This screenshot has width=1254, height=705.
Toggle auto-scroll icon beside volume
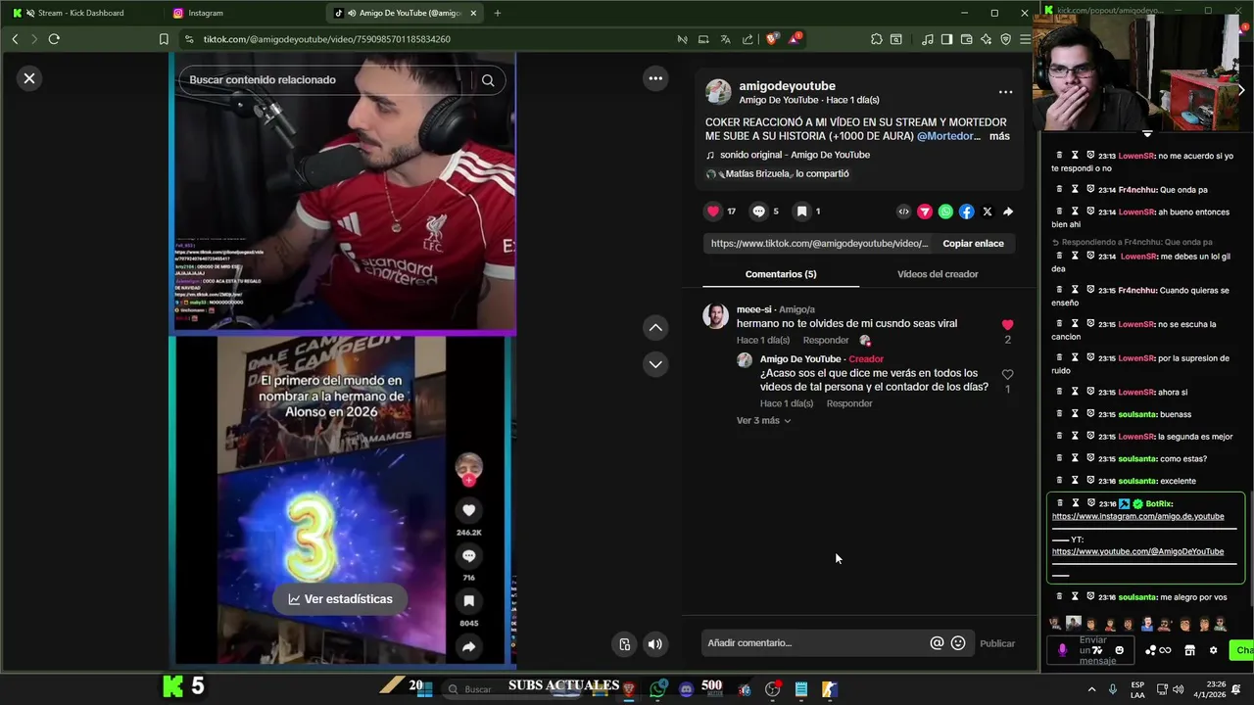tap(624, 643)
